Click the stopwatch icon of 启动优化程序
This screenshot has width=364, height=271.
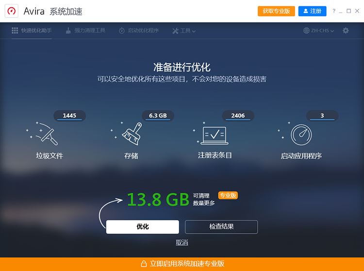pos(122,31)
